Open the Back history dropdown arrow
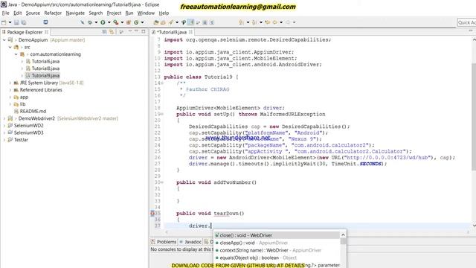This screenshot has height=268, width=476. [281, 22]
